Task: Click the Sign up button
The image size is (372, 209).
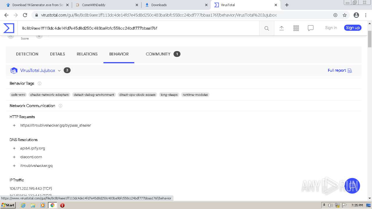Action: 353,28
